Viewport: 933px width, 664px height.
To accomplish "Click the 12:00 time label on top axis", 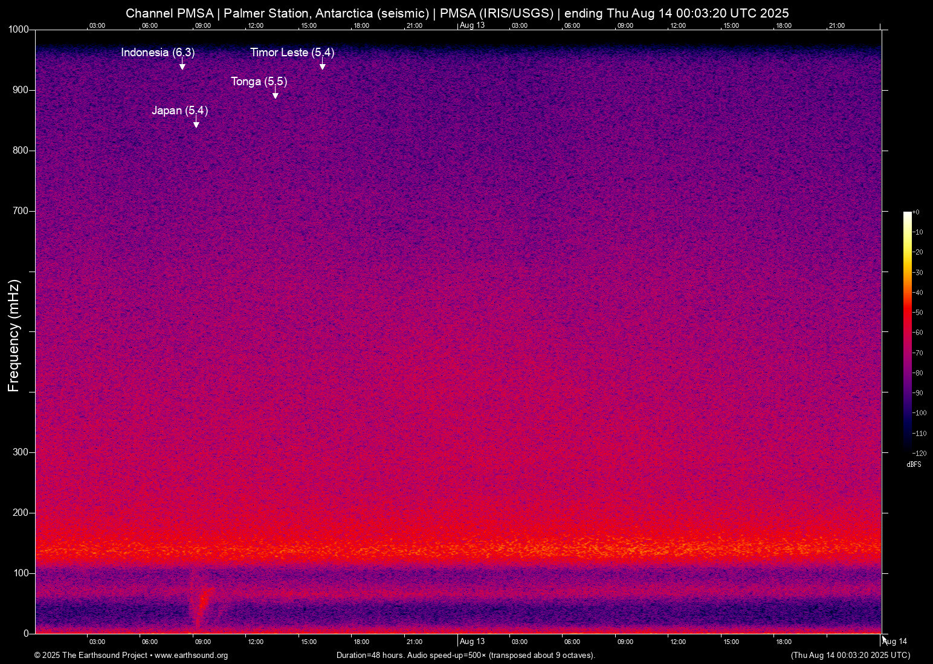I will 256,25.
